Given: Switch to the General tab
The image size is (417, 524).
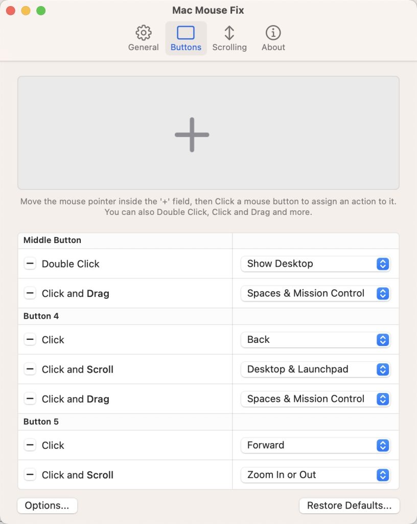Looking at the screenshot, I should 143,38.
